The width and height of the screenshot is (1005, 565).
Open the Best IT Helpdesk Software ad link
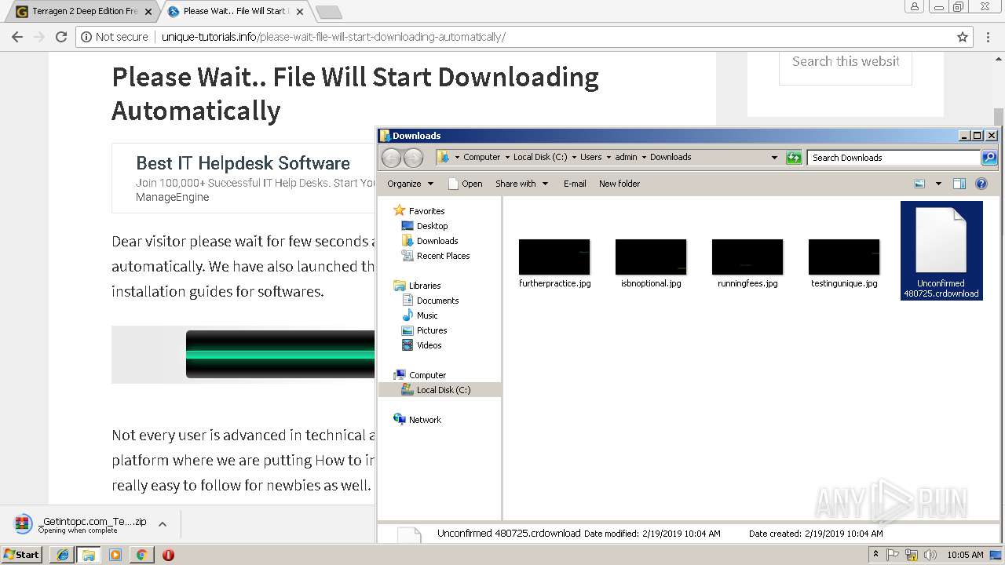click(243, 163)
